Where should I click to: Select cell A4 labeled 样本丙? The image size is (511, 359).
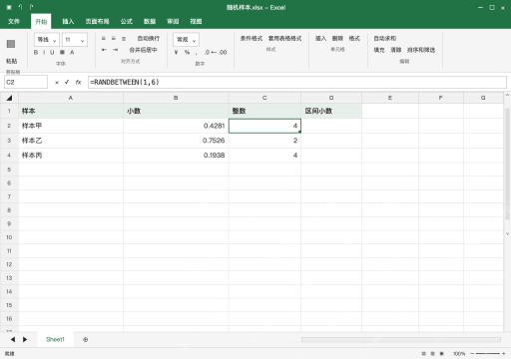(71, 155)
